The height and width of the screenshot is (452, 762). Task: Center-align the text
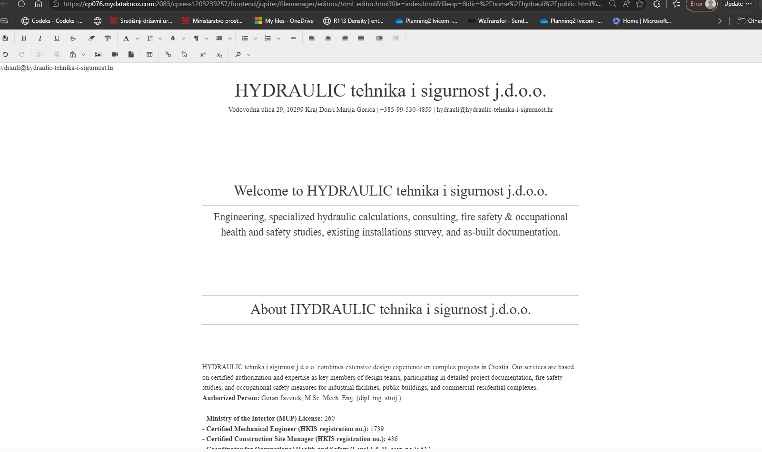click(328, 38)
